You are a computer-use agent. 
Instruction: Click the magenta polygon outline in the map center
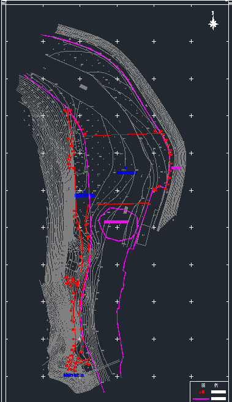pos(118,225)
